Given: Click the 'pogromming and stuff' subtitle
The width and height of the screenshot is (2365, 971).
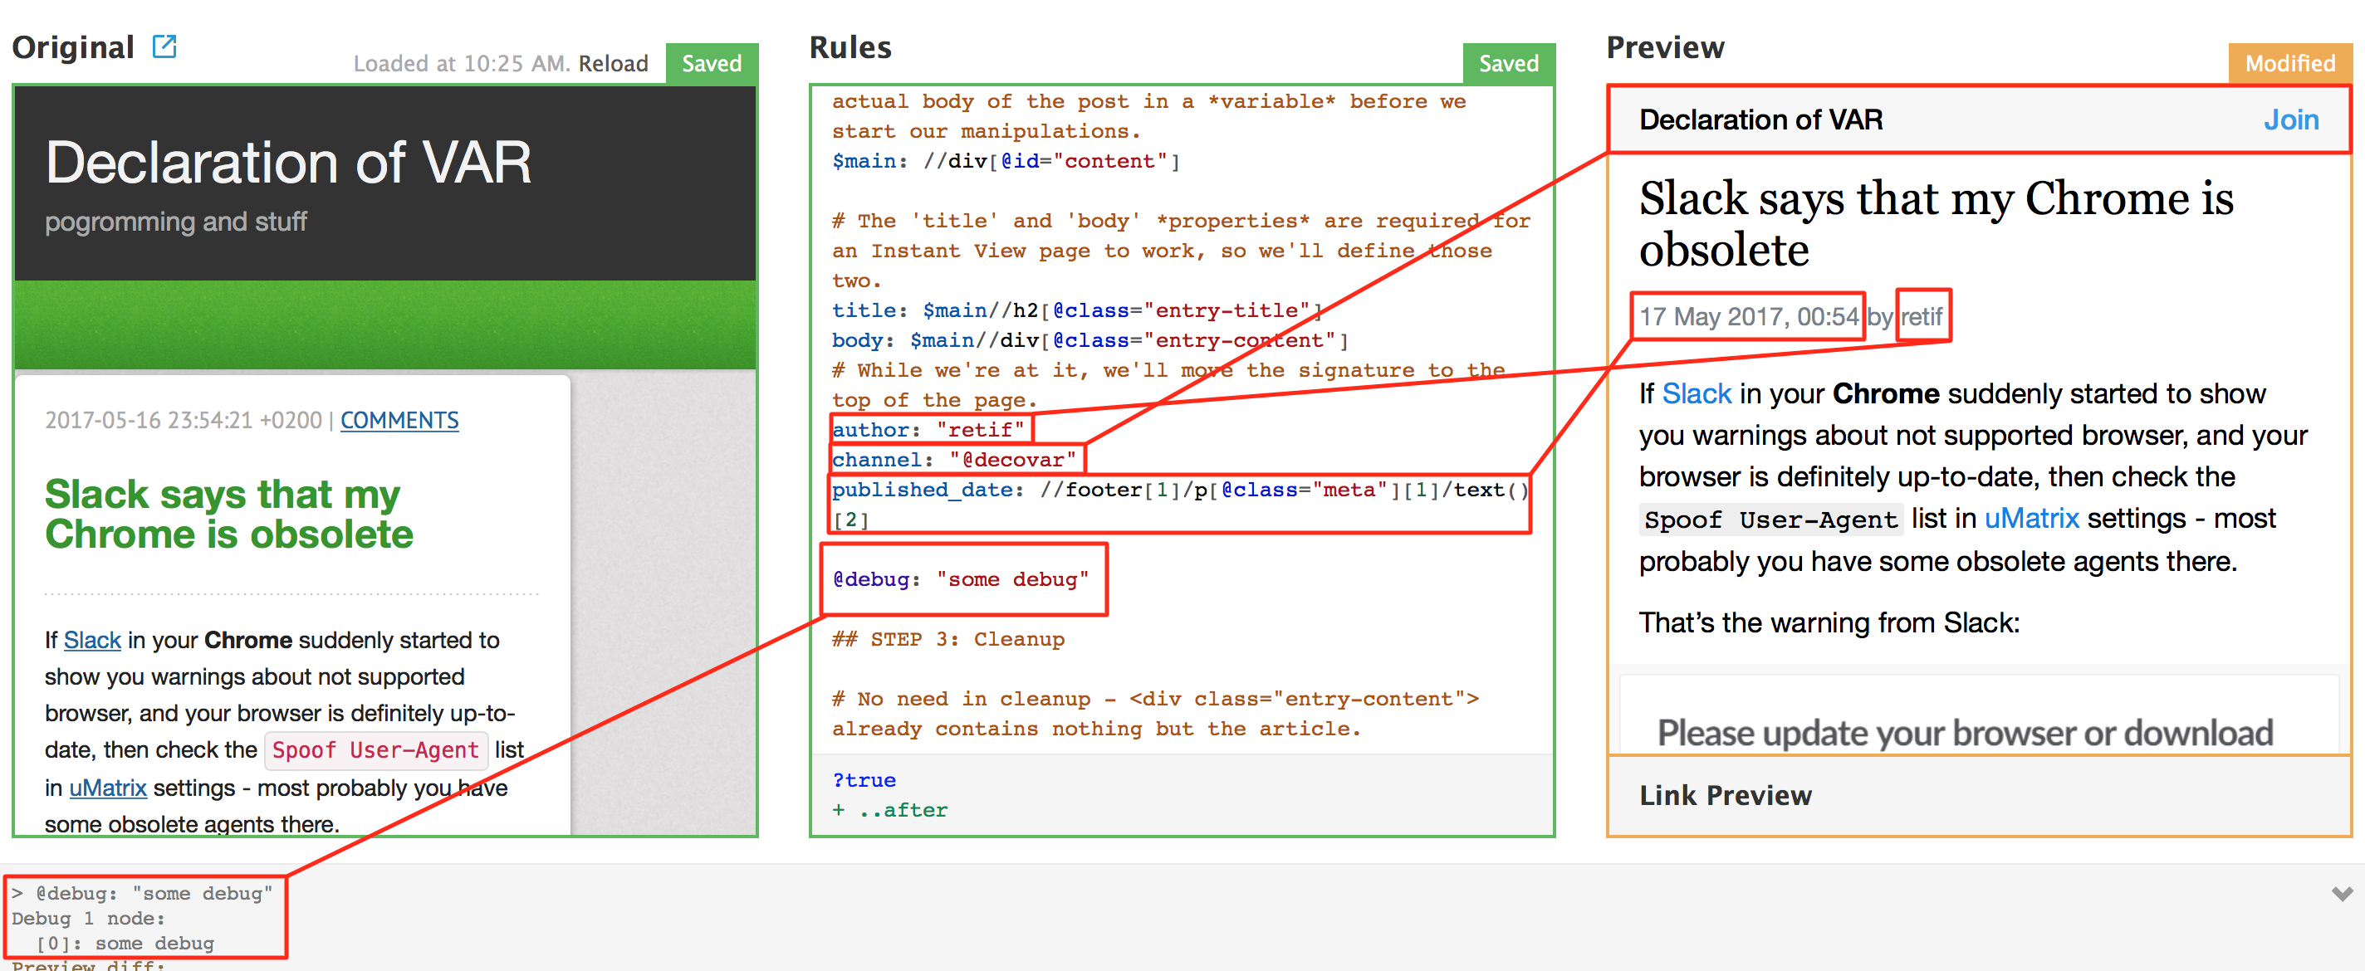Looking at the screenshot, I should coord(175,222).
